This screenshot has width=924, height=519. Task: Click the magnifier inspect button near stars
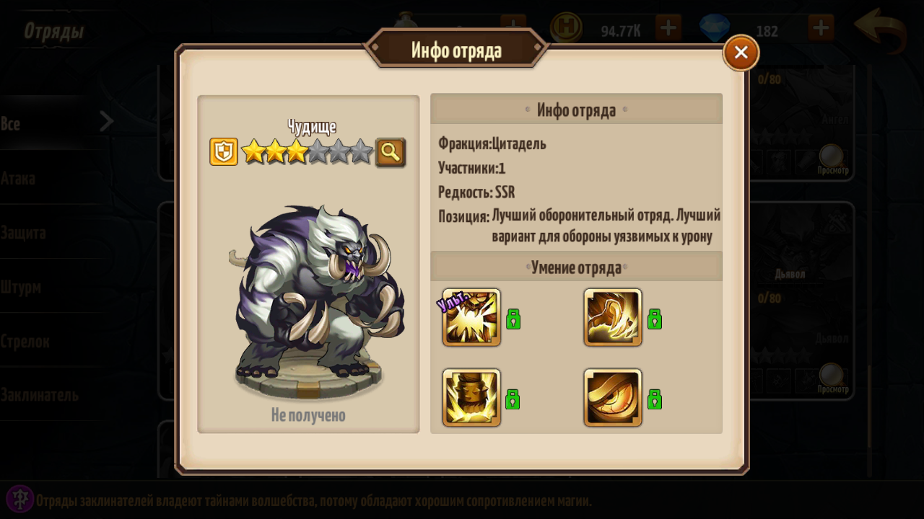pyautogui.click(x=391, y=152)
